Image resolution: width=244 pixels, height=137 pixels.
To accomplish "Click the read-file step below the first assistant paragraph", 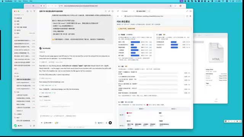I will click(x=51, y=62).
